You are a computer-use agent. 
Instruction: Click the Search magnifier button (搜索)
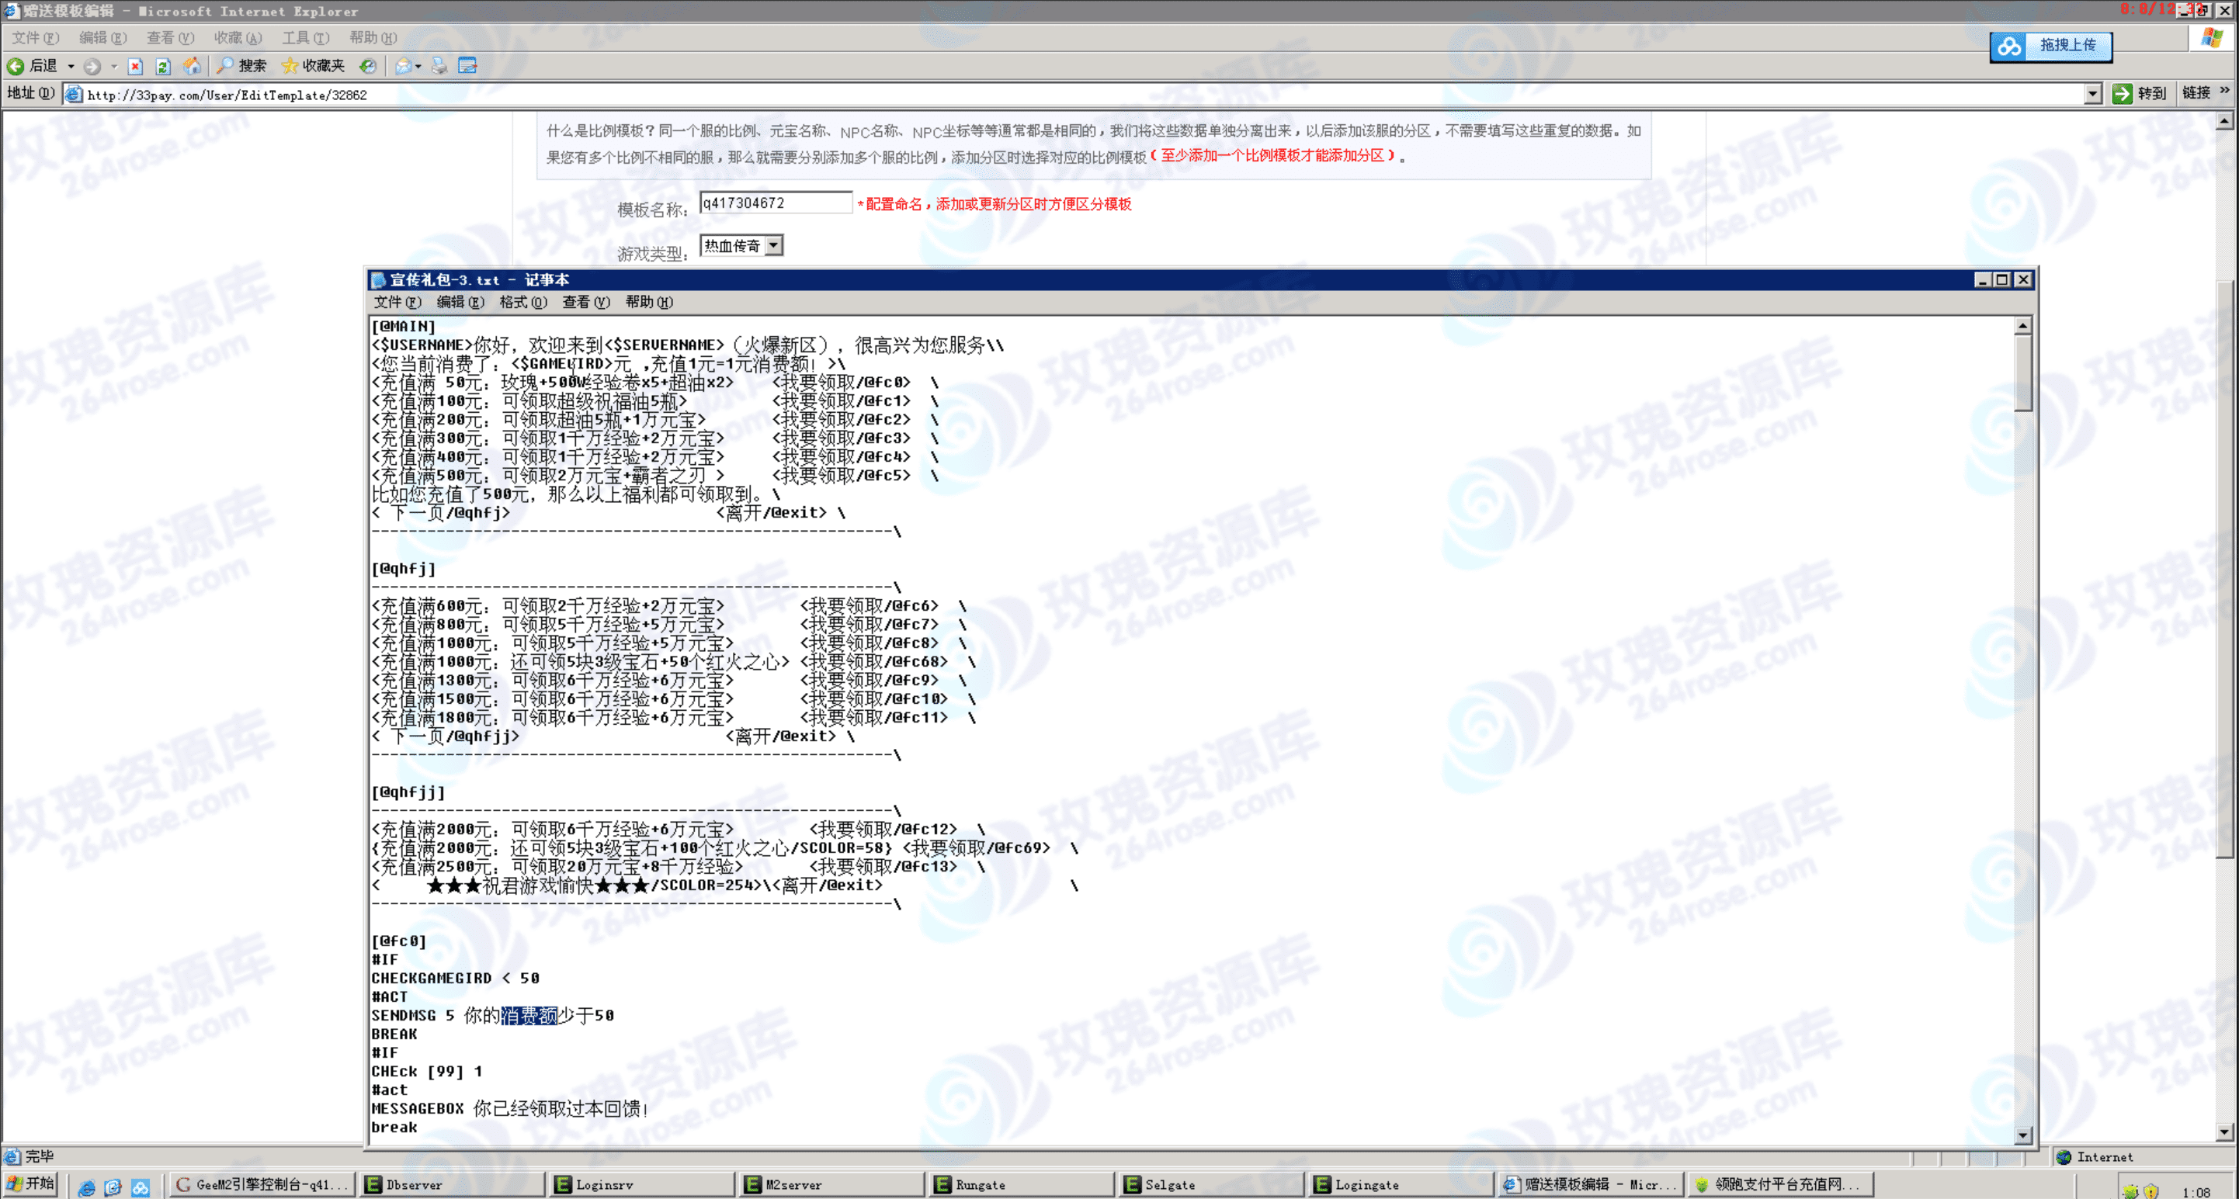click(x=241, y=66)
